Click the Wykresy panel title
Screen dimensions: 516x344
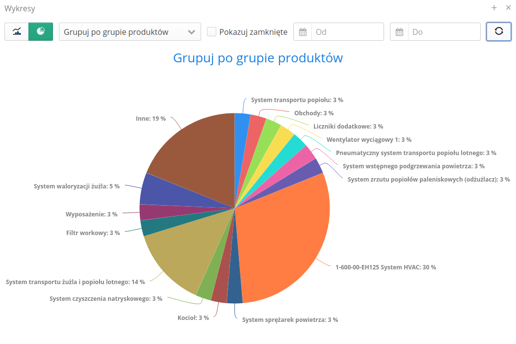(x=20, y=8)
